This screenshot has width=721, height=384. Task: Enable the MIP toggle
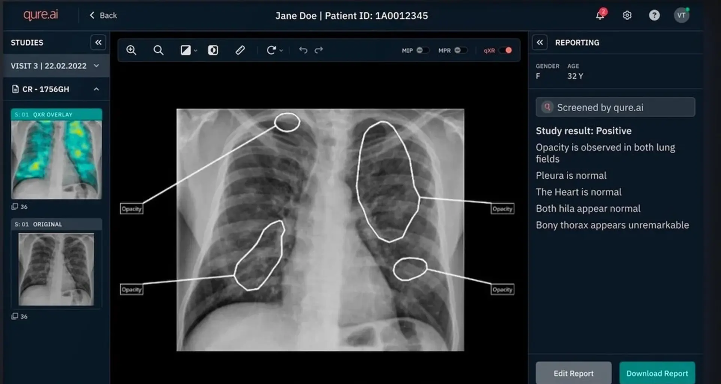pos(423,50)
